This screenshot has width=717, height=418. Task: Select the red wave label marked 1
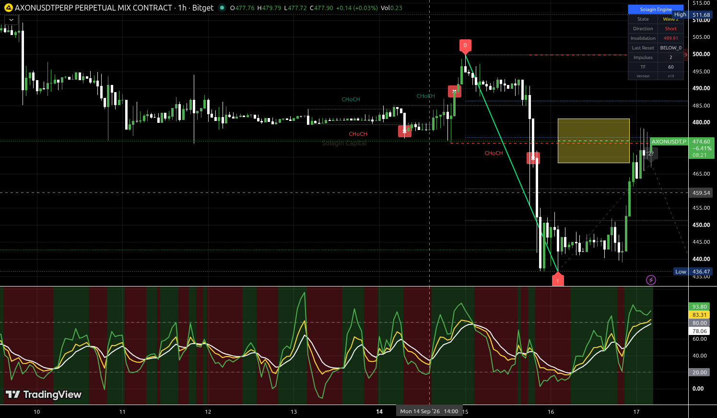(558, 280)
